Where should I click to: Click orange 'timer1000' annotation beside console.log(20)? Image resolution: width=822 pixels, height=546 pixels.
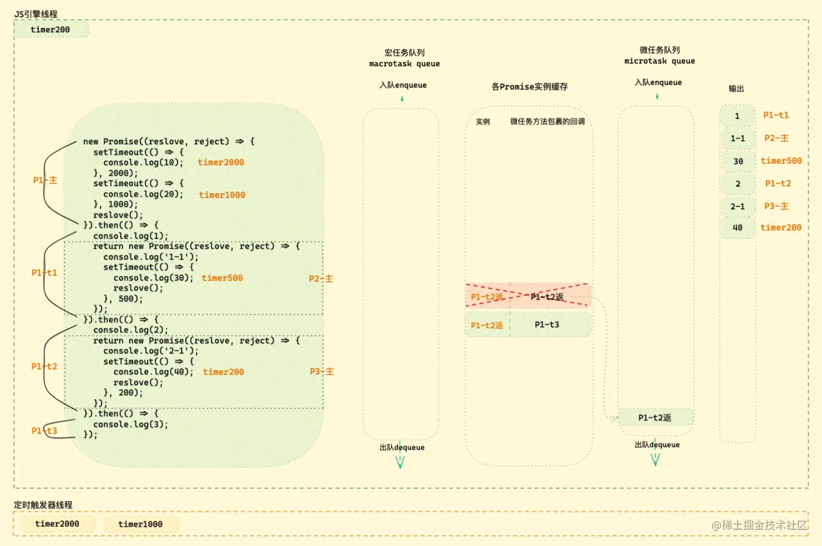[x=222, y=194]
